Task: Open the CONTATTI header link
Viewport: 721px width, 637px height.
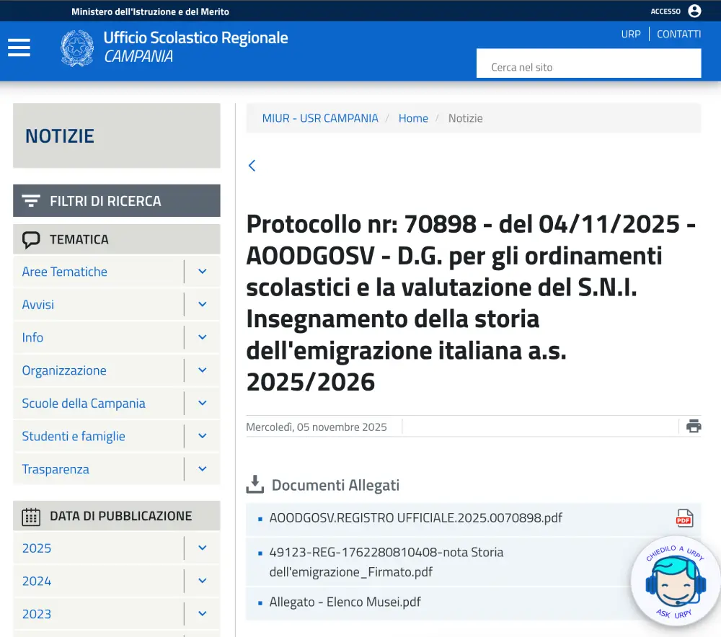Action: pyautogui.click(x=678, y=34)
